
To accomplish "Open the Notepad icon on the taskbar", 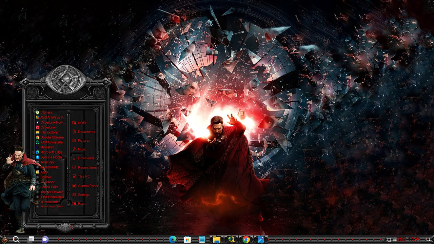I will [202, 240].
